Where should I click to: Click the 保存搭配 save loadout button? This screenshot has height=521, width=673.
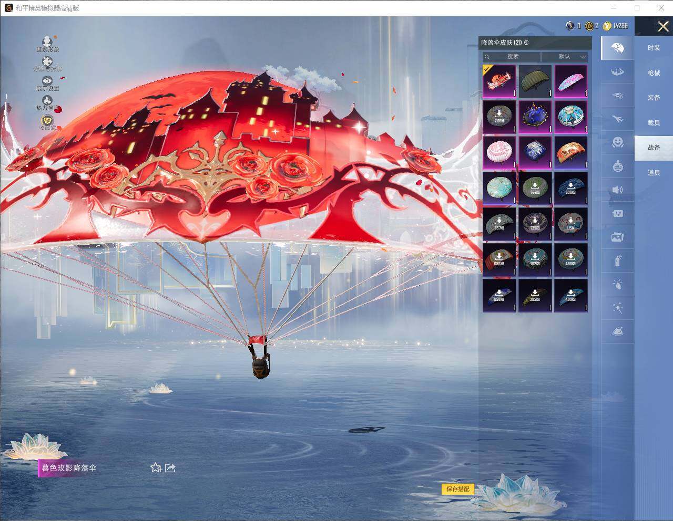(x=457, y=489)
